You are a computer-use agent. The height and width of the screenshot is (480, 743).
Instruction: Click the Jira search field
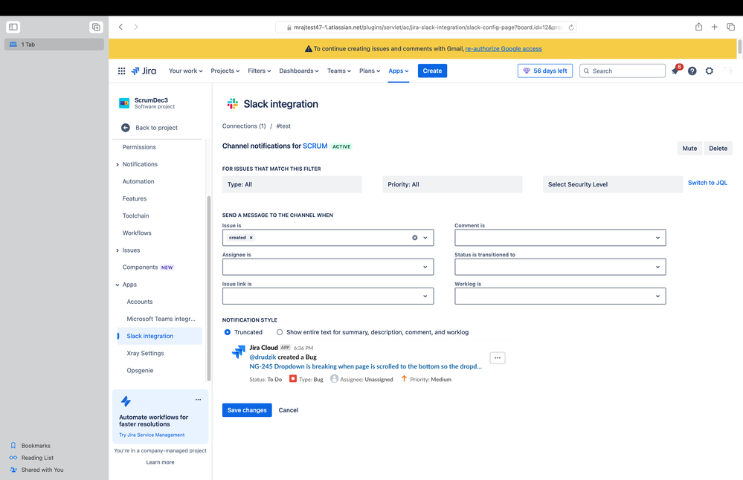(623, 71)
